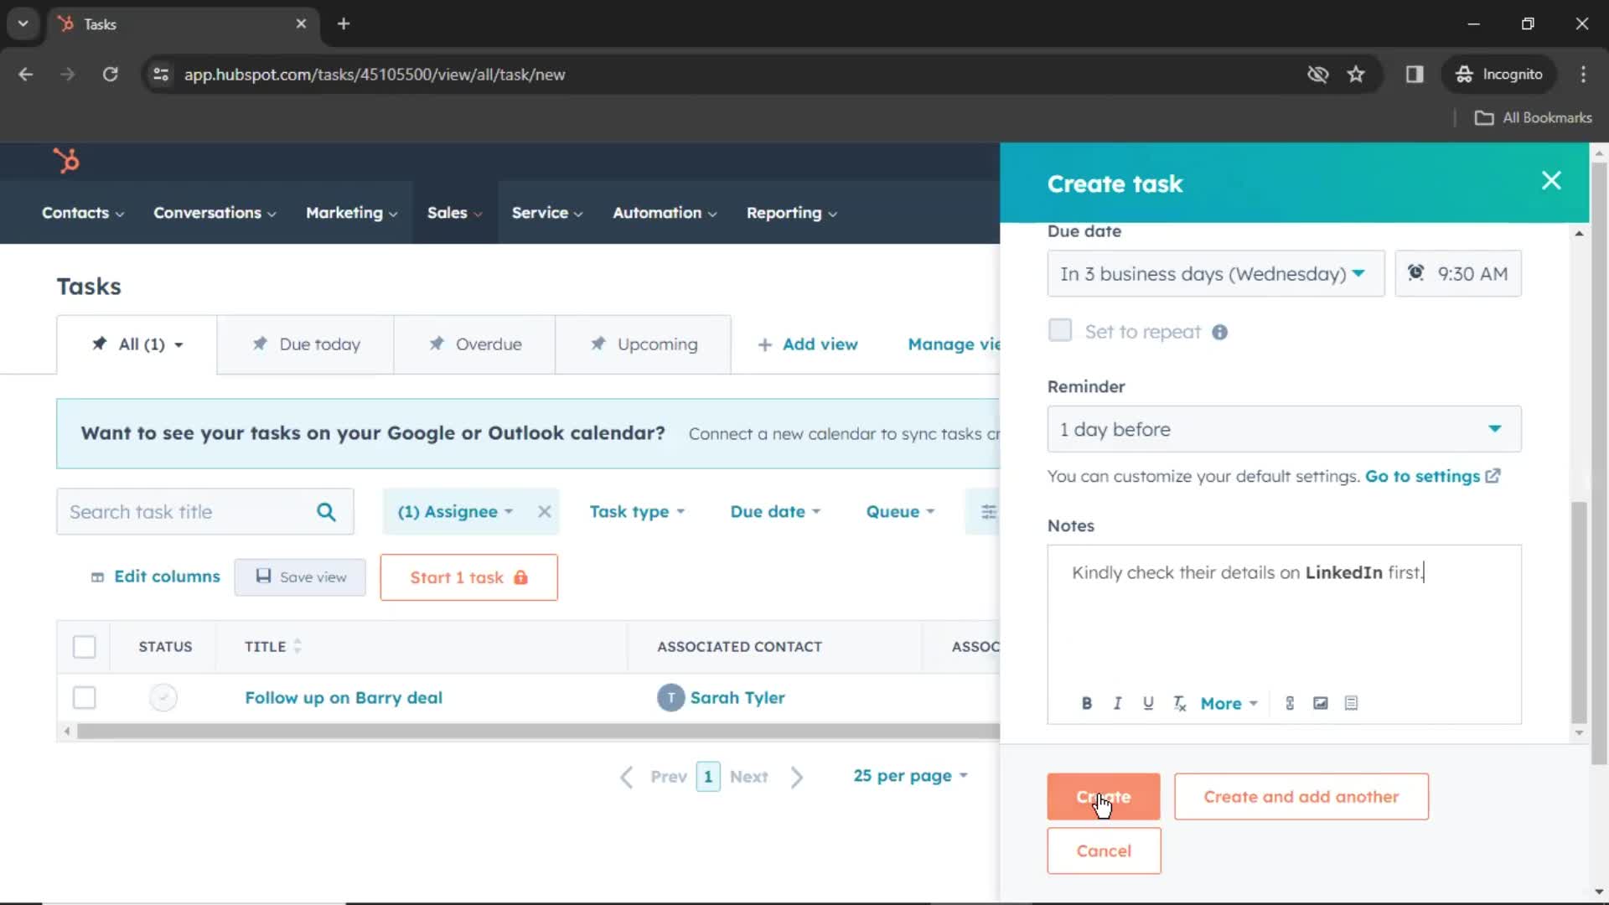Click the Italic formatting icon
Screen dimensions: 1609x905
[1116, 703]
